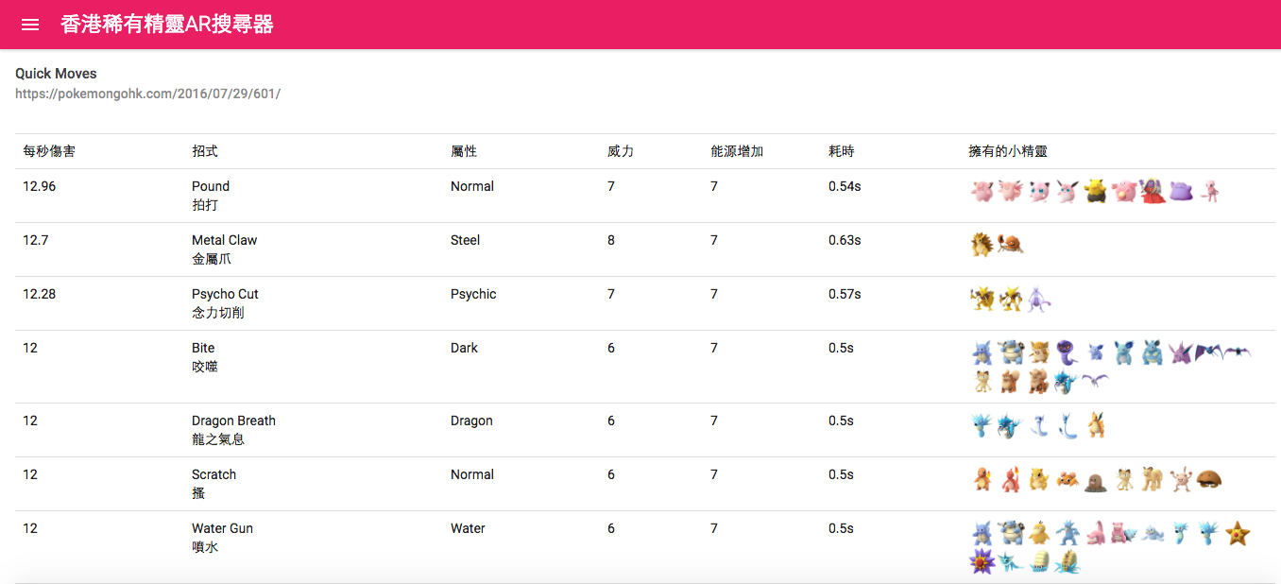
Task: Select the Persian icon in the Scratch row
Action: point(1153,480)
